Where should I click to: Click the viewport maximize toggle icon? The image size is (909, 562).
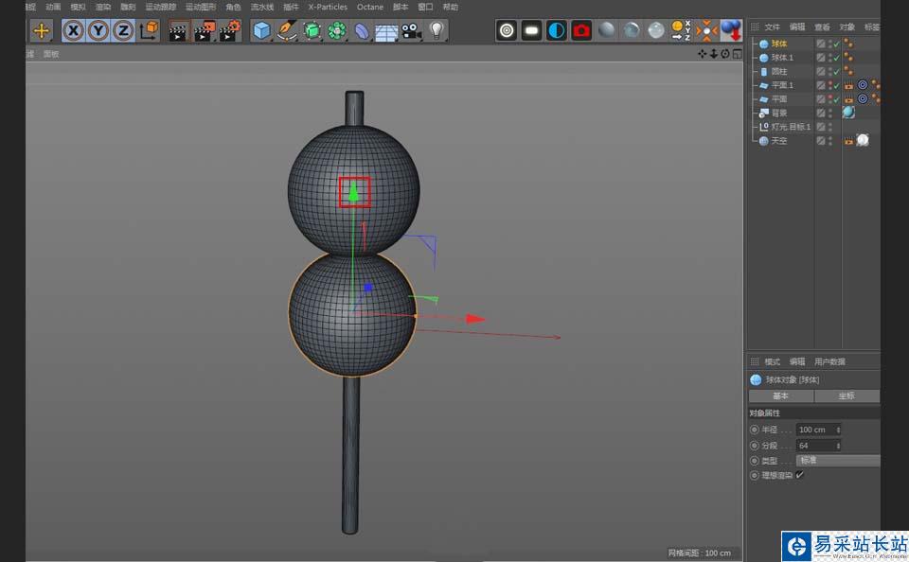[737, 54]
